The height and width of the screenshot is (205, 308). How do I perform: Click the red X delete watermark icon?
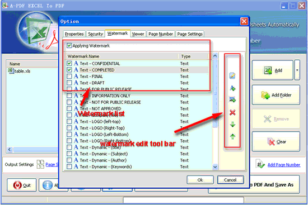coord(232,112)
